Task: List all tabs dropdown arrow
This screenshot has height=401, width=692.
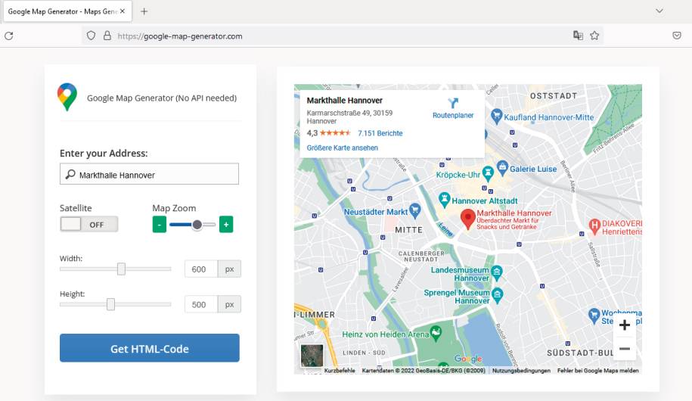Action: tap(659, 11)
